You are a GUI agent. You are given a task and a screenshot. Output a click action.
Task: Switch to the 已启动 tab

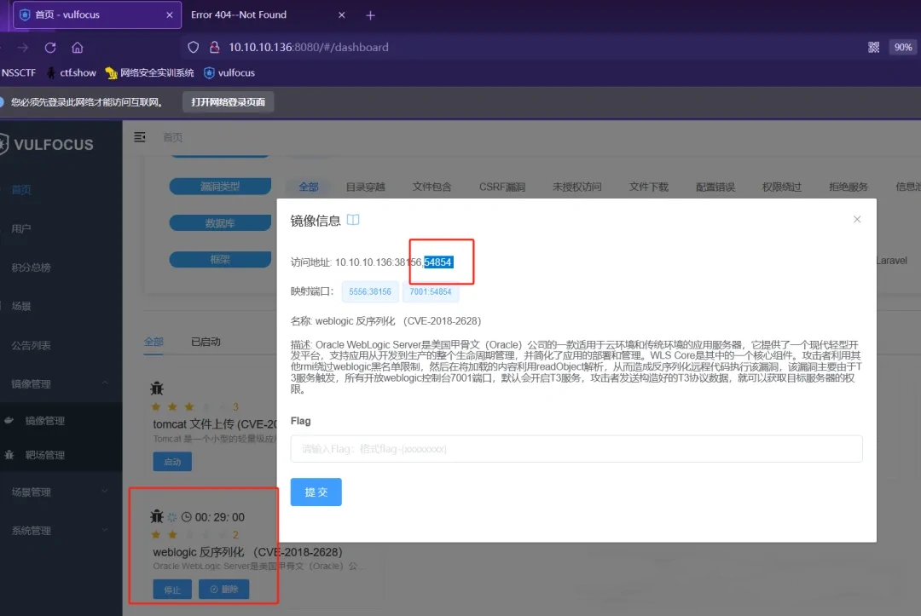tap(206, 342)
